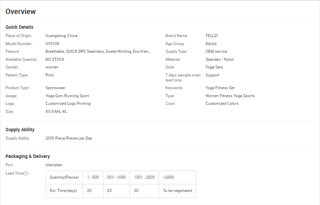Click the Quick Details section heading
320x205 pixels.
[x=19, y=27]
